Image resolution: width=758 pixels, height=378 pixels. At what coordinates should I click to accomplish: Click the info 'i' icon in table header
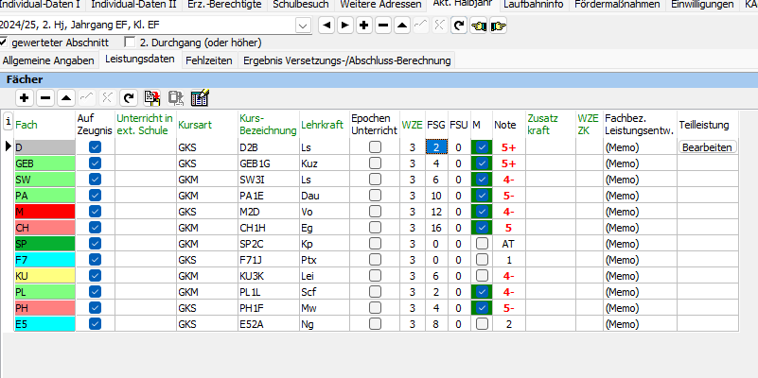tap(8, 122)
